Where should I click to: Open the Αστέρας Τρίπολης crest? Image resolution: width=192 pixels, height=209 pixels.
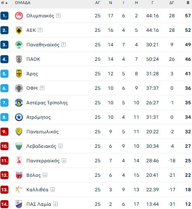[x=19, y=103]
